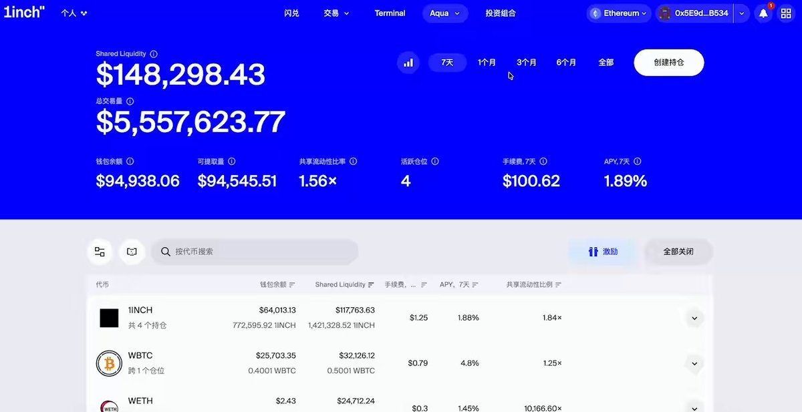
Task: Select the 全部 time range
Action: (606, 63)
